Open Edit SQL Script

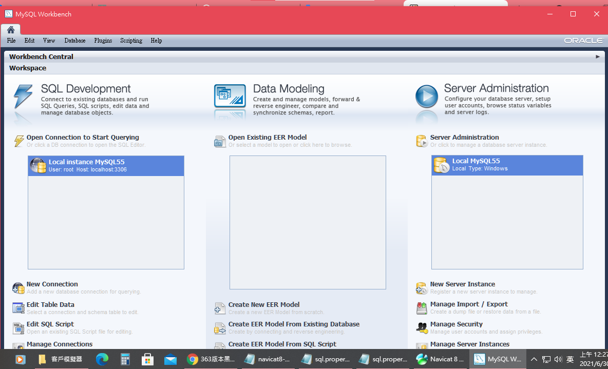pyautogui.click(x=50, y=324)
